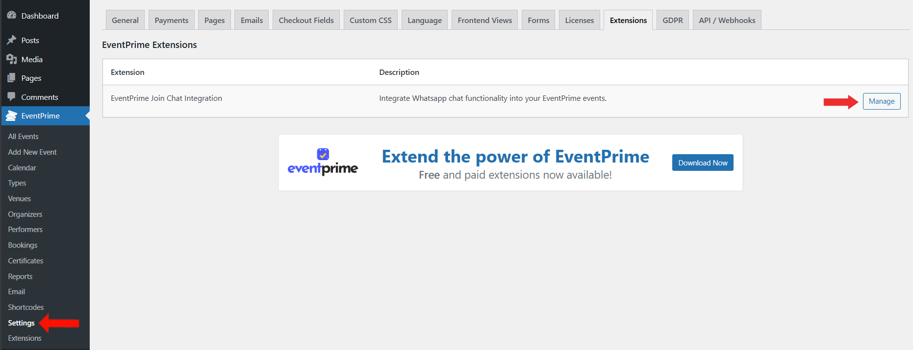913x350 pixels.
Task: Click the Licenses tab
Action: 579,20
